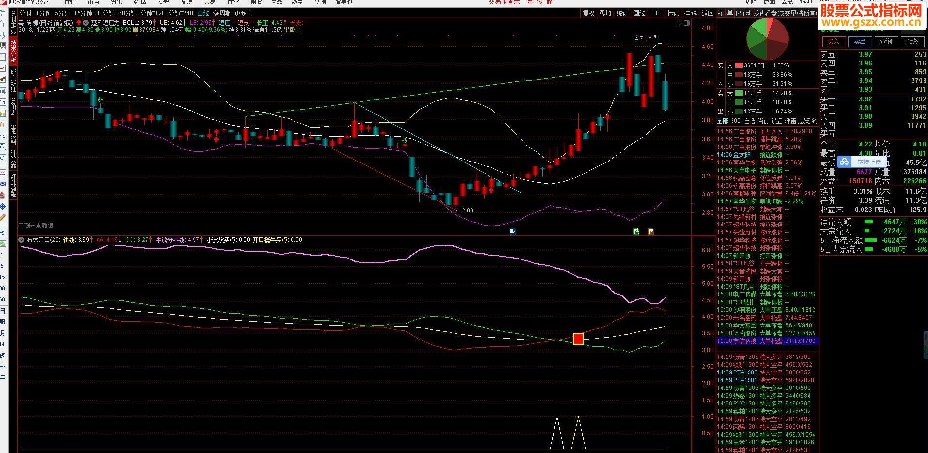Click the diamond icon at chart top-right corner
The height and width of the screenshot is (453, 928).
(678, 23)
